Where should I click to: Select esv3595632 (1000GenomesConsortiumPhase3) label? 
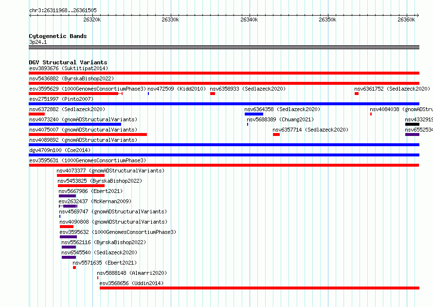[x=118, y=232]
